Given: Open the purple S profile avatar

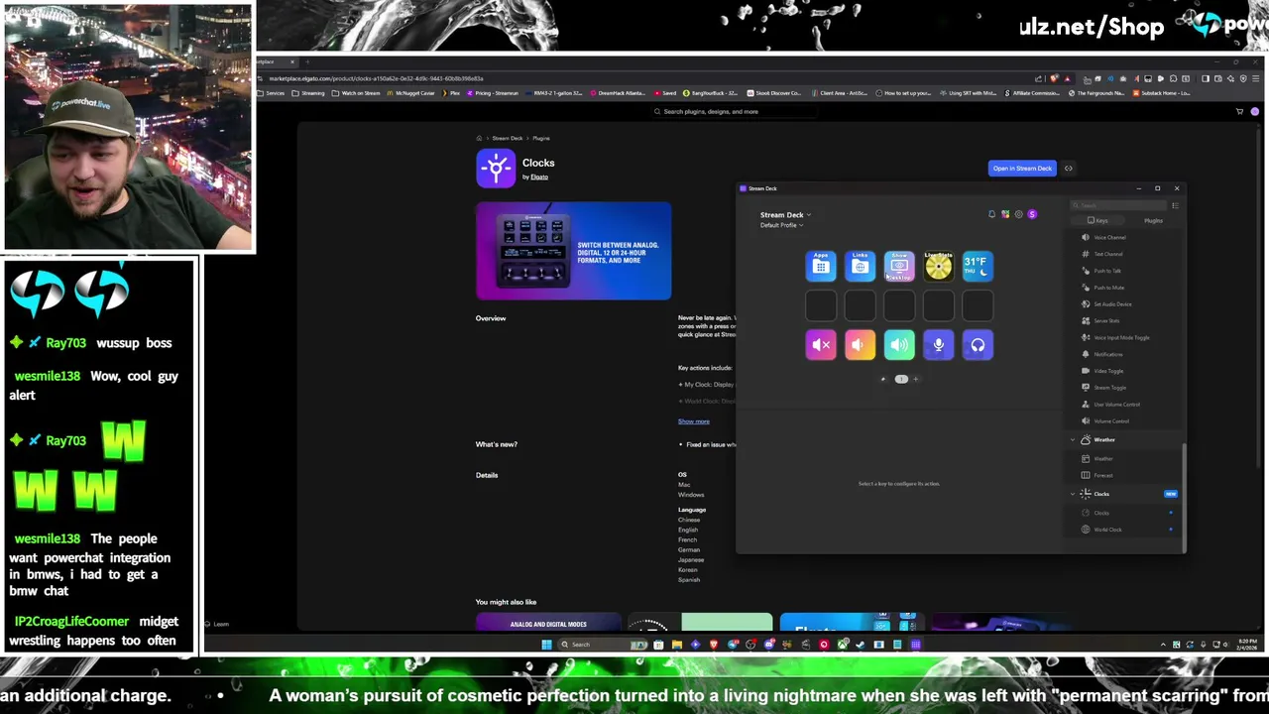Looking at the screenshot, I should click(x=1032, y=214).
